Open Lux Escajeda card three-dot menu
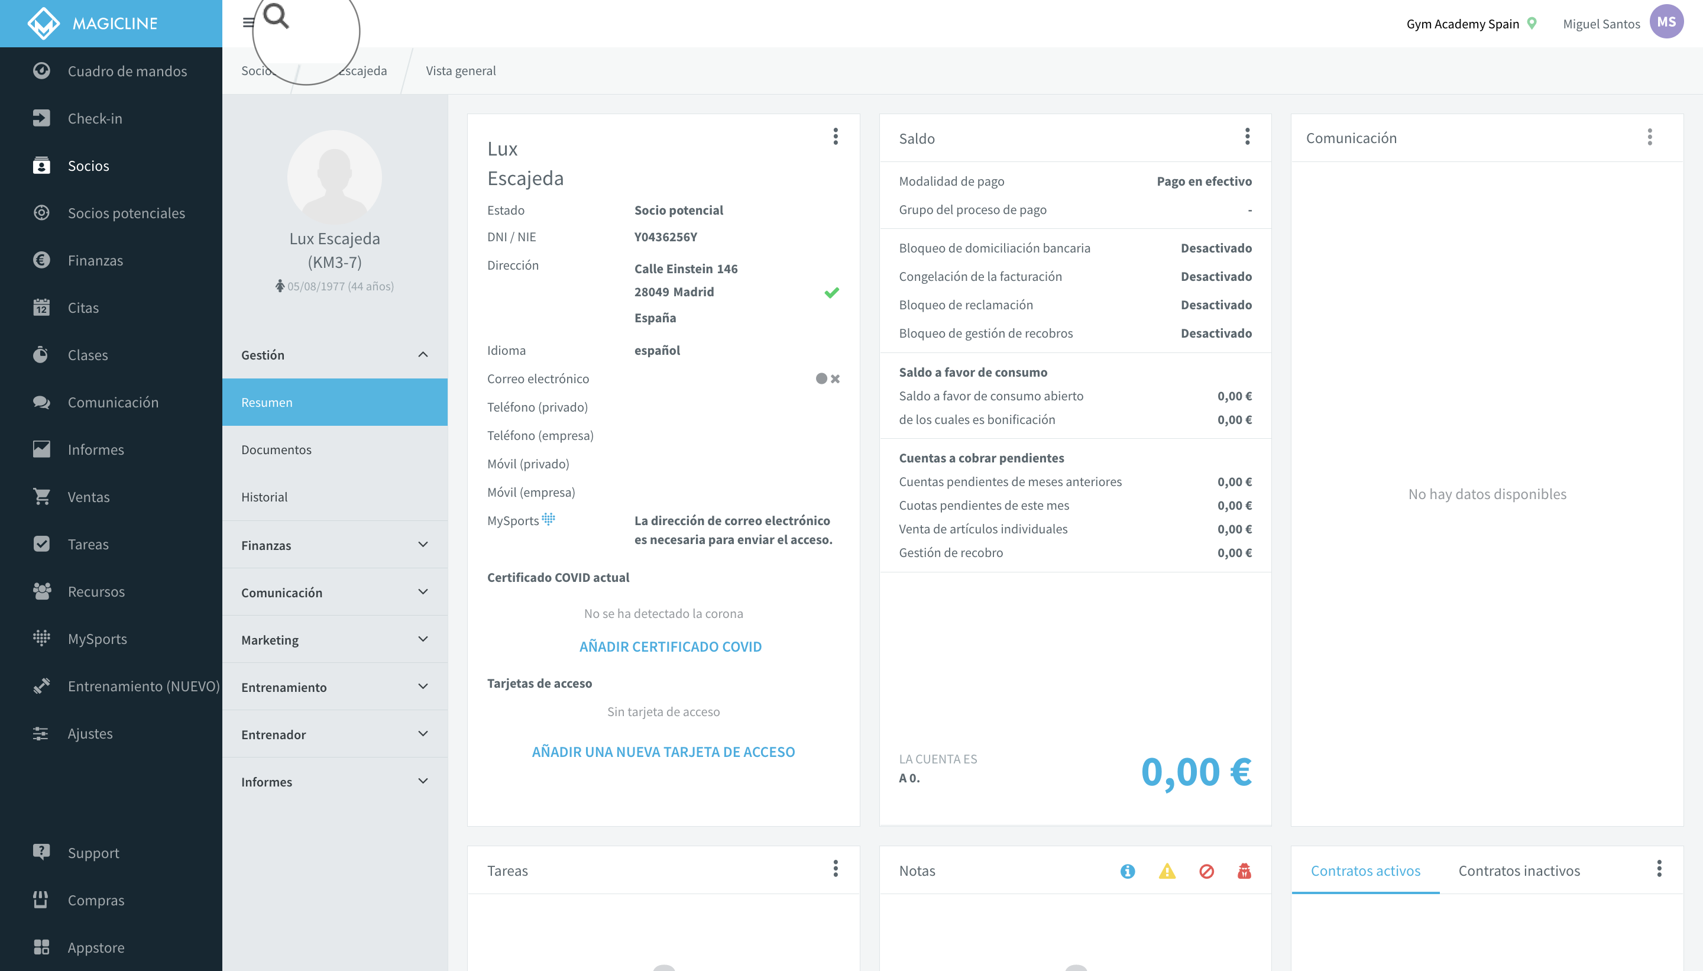 click(836, 137)
